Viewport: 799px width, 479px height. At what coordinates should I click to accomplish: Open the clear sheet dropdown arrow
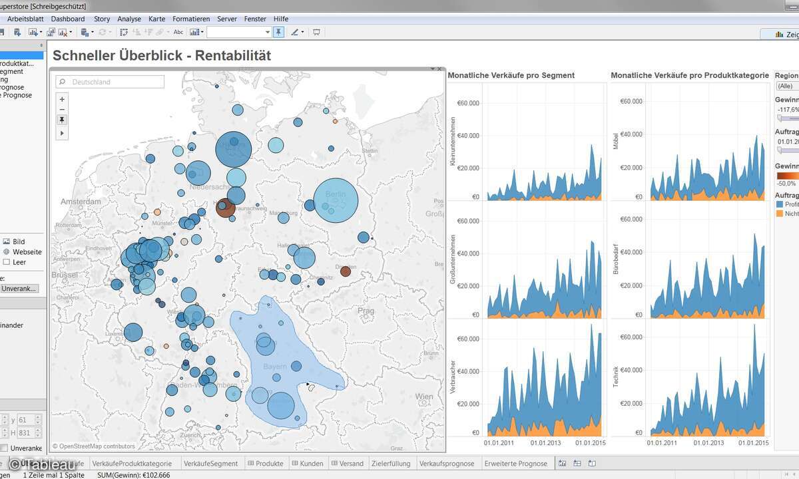71,32
